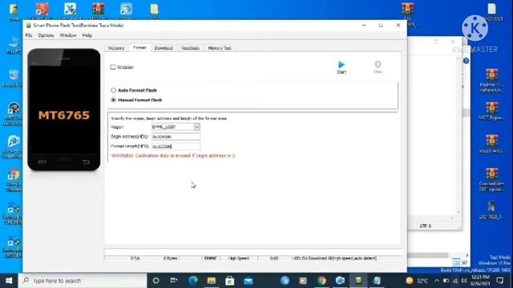This screenshot has height=288, width=513.
Task: Select the Format tab
Action: click(139, 48)
